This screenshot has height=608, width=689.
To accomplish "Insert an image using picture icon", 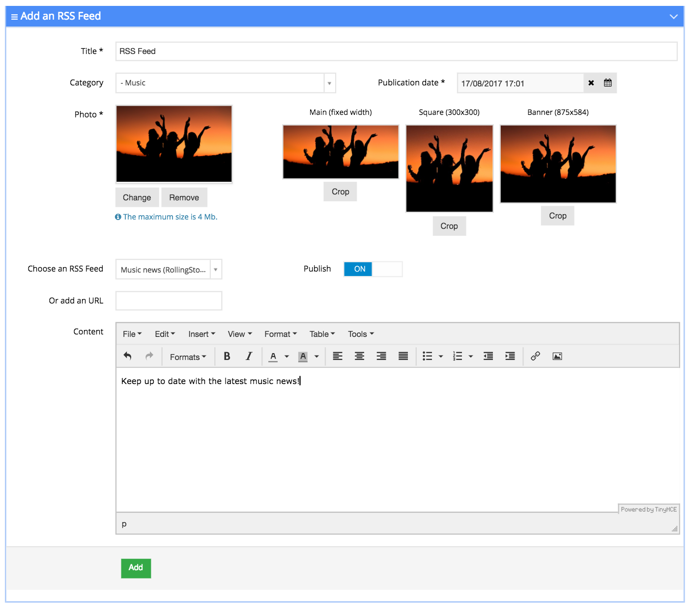I will click(x=557, y=357).
